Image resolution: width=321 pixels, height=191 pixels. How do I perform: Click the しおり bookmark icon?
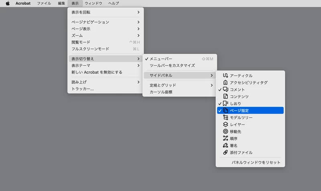tap(226, 103)
